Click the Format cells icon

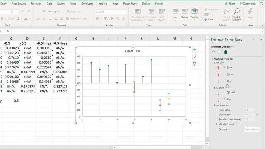click(194, 11)
